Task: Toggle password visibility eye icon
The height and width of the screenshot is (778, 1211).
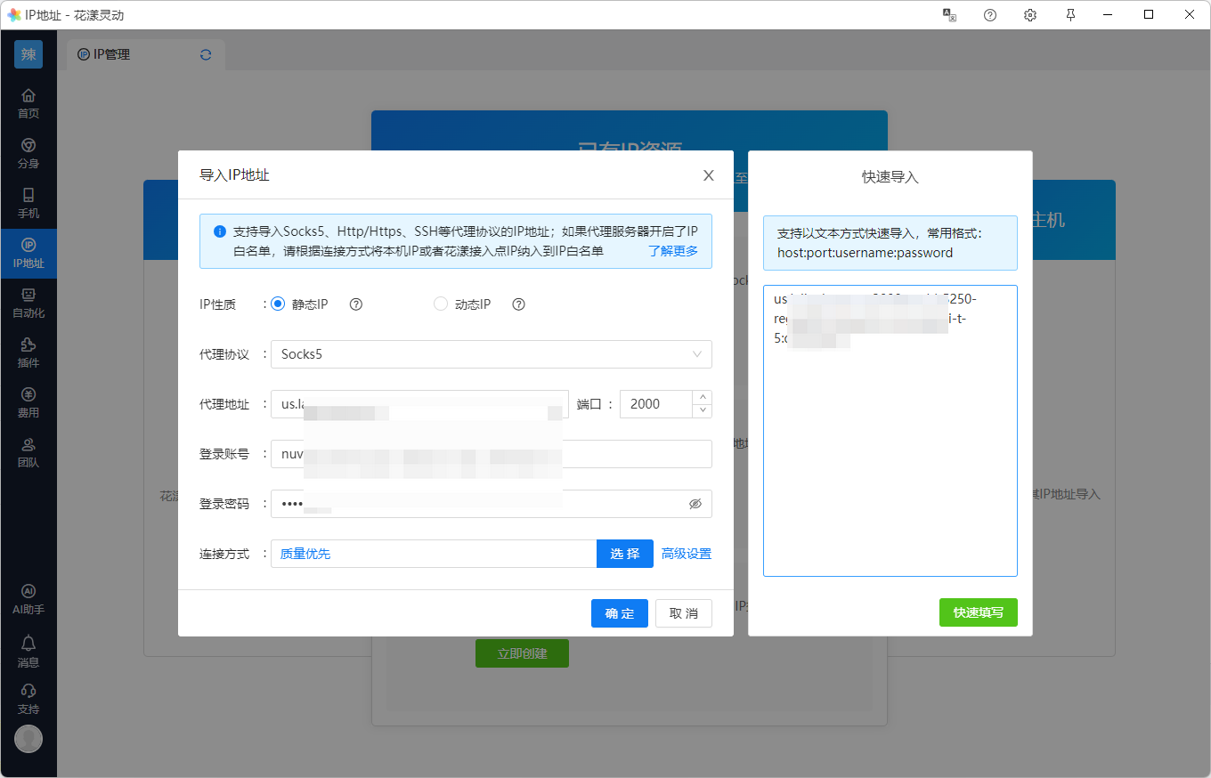Action: point(695,504)
